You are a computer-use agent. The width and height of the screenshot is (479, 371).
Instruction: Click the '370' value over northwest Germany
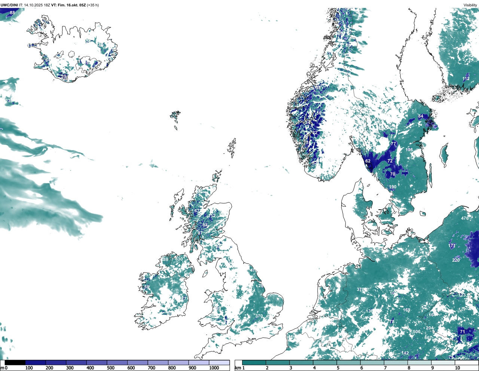(x=360, y=289)
